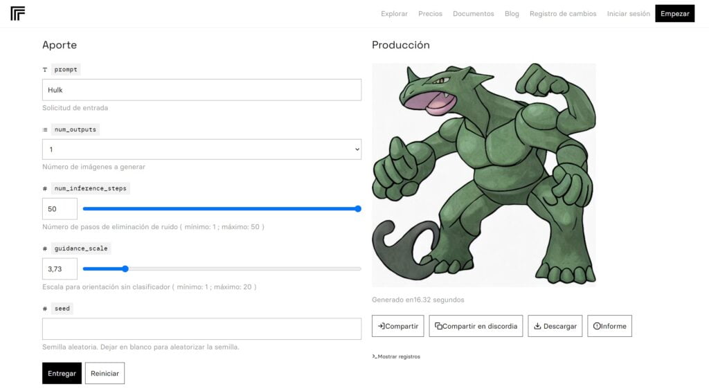
Task: Click the Compartir button
Action: (x=398, y=326)
